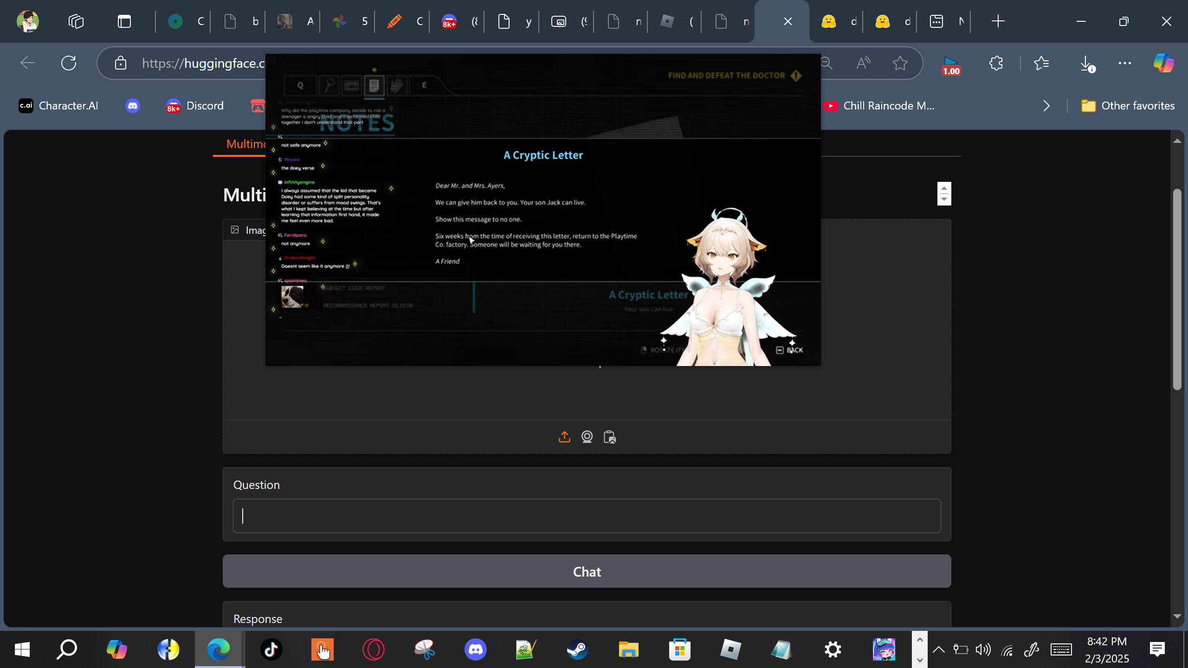
Task: Open TikTok from the taskbar
Action: (271, 649)
